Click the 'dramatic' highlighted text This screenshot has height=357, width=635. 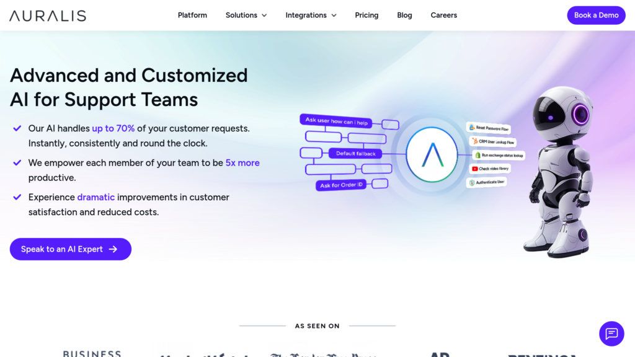click(96, 197)
